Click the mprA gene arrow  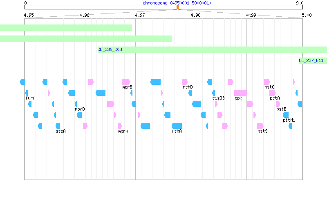click(120, 126)
